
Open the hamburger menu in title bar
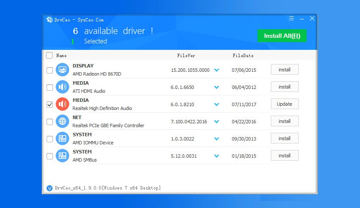(x=292, y=18)
